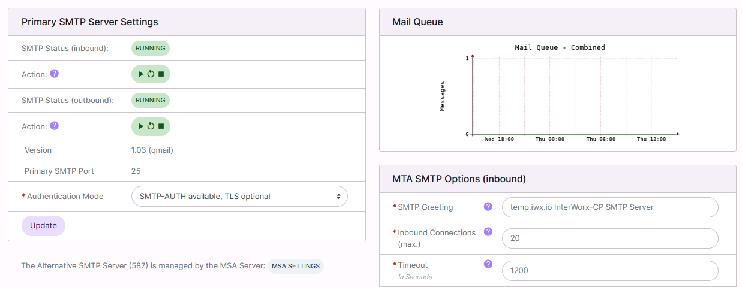Restart the outbound SMTP server

(151, 126)
